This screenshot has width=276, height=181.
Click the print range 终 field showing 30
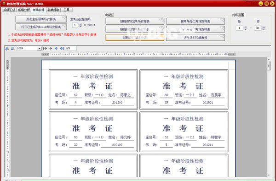(x=258, y=28)
